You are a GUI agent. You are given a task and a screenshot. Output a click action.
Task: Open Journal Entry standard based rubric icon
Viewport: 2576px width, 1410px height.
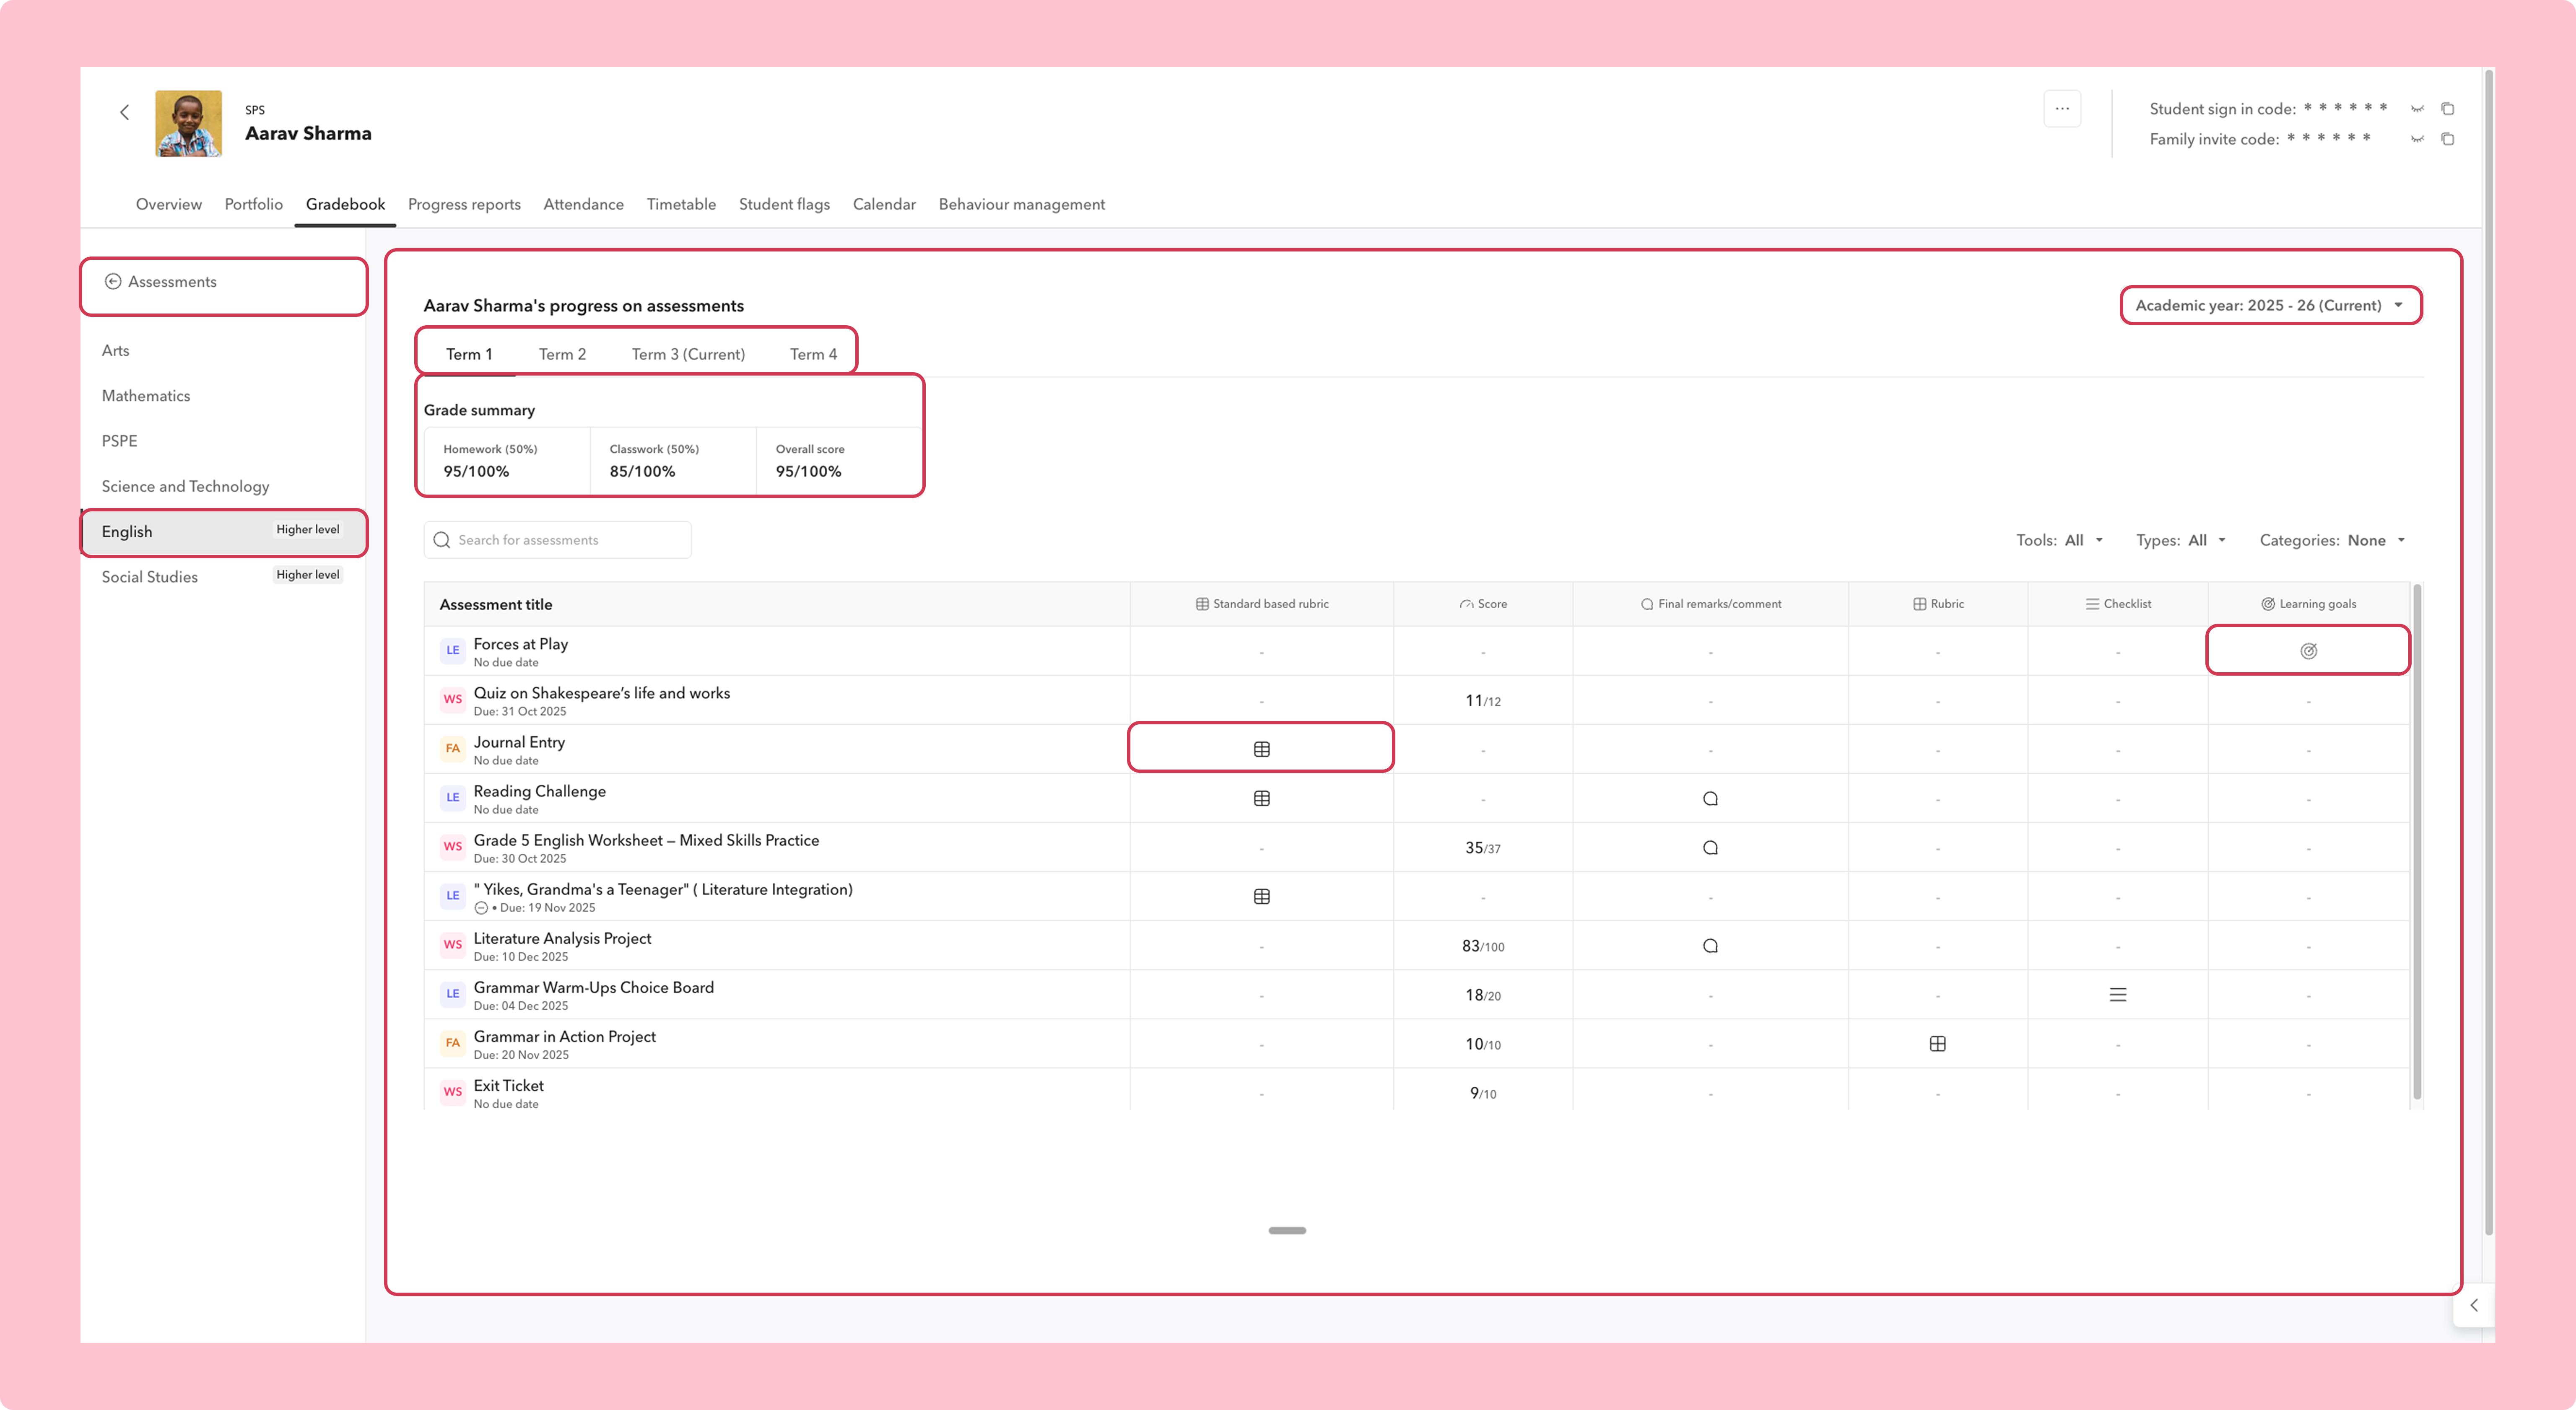[x=1262, y=749]
